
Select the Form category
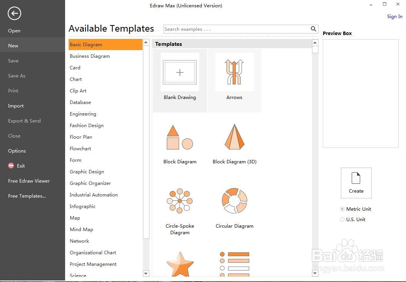coord(75,160)
